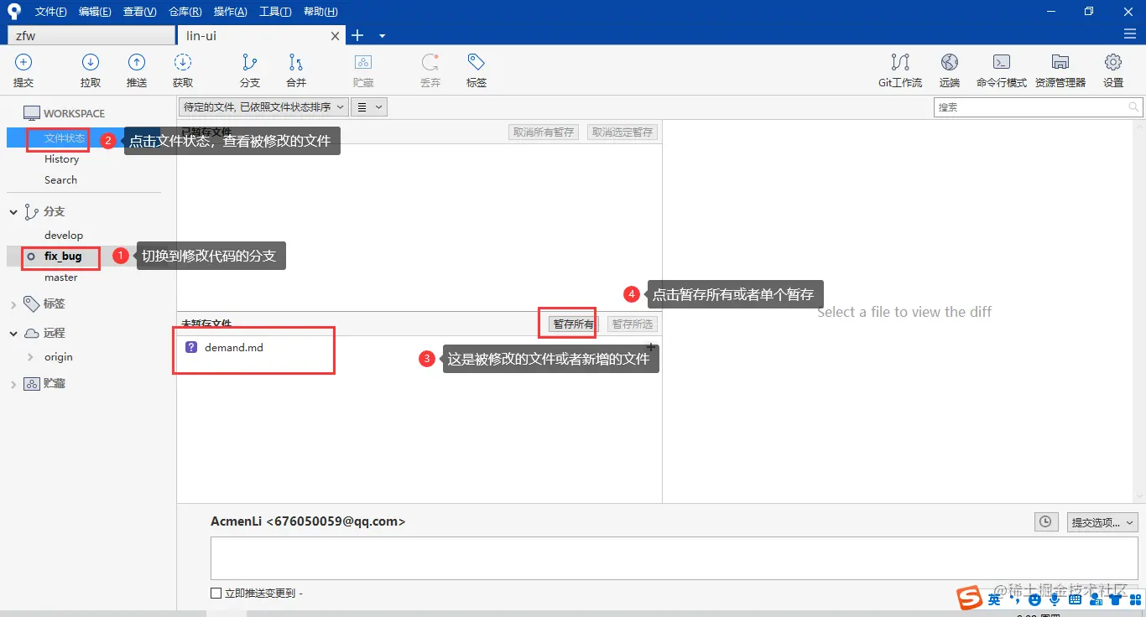Image resolution: width=1146 pixels, height=617 pixels.
Task: Close the lin-ui tab
Action: 336,36
